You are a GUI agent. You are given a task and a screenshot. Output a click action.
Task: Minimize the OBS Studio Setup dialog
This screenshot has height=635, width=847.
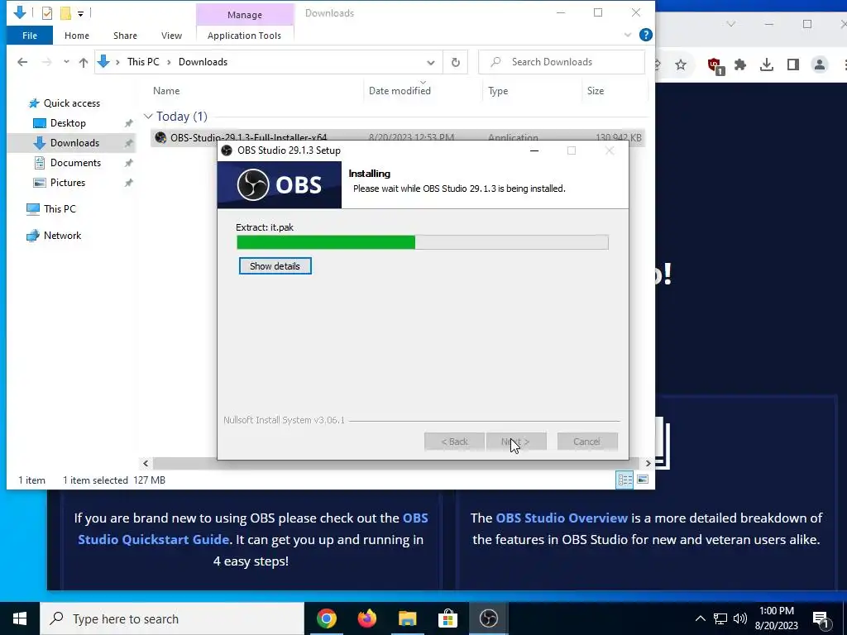[534, 150]
